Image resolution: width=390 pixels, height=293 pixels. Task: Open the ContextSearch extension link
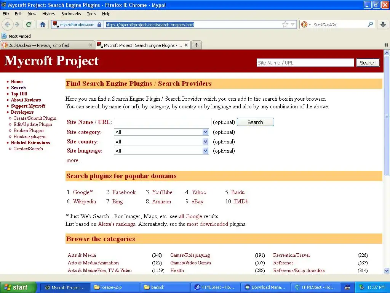[x=28, y=149]
